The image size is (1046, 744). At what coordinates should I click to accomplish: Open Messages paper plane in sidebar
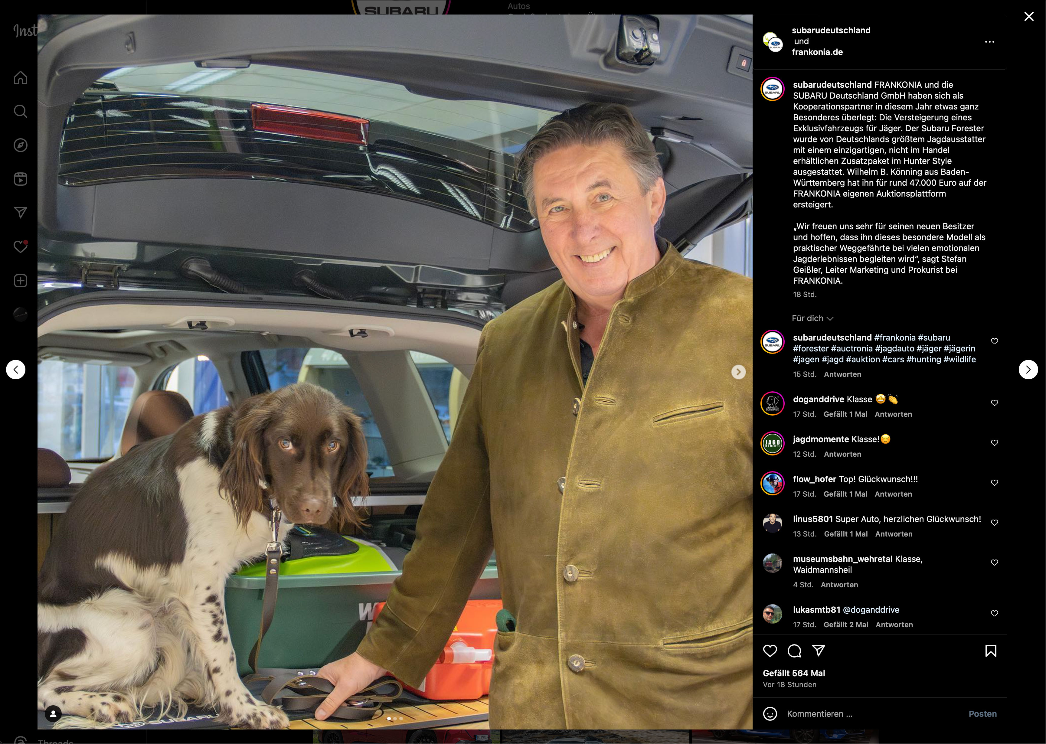20,212
